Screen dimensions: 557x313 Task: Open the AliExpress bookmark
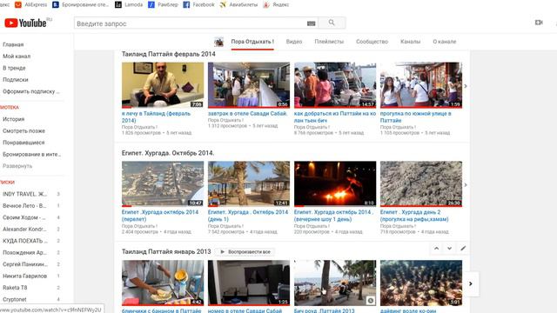[30, 4]
